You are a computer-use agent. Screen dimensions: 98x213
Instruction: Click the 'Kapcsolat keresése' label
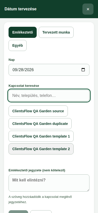pyautogui.click(x=24, y=86)
